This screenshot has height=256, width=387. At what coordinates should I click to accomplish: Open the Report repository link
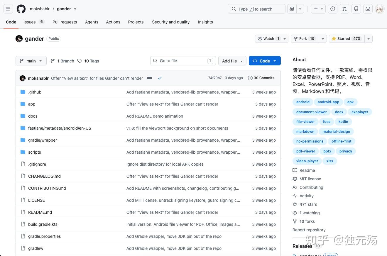[x=309, y=230]
